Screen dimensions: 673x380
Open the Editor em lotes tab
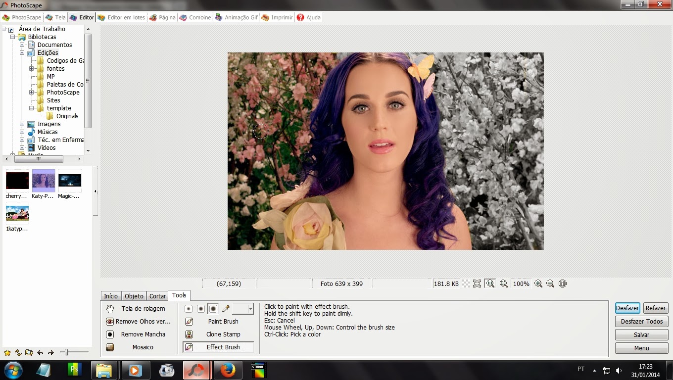click(x=121, y=17)
